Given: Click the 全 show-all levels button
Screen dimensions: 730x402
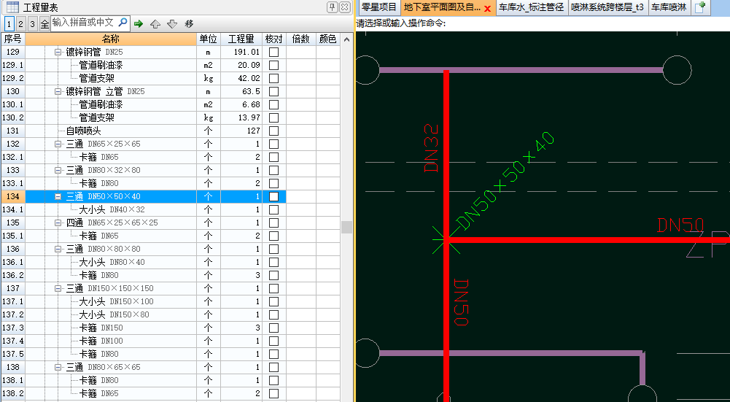Looking at the screenshot, I should point(44,23).
